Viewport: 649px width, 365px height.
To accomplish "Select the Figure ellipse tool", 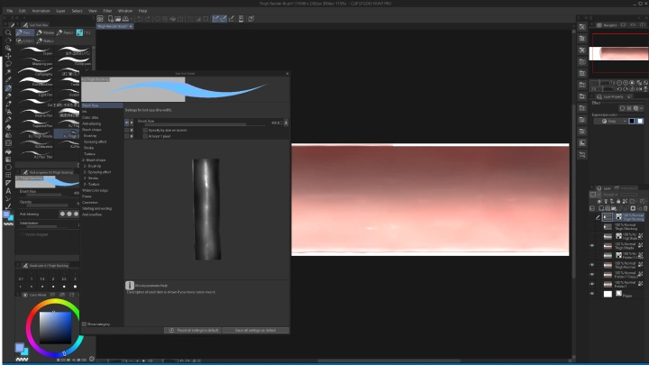I will [x=8, y=168].
